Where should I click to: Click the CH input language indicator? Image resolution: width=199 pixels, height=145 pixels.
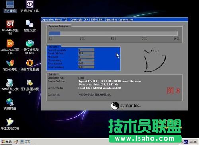[x=186, y=142]
